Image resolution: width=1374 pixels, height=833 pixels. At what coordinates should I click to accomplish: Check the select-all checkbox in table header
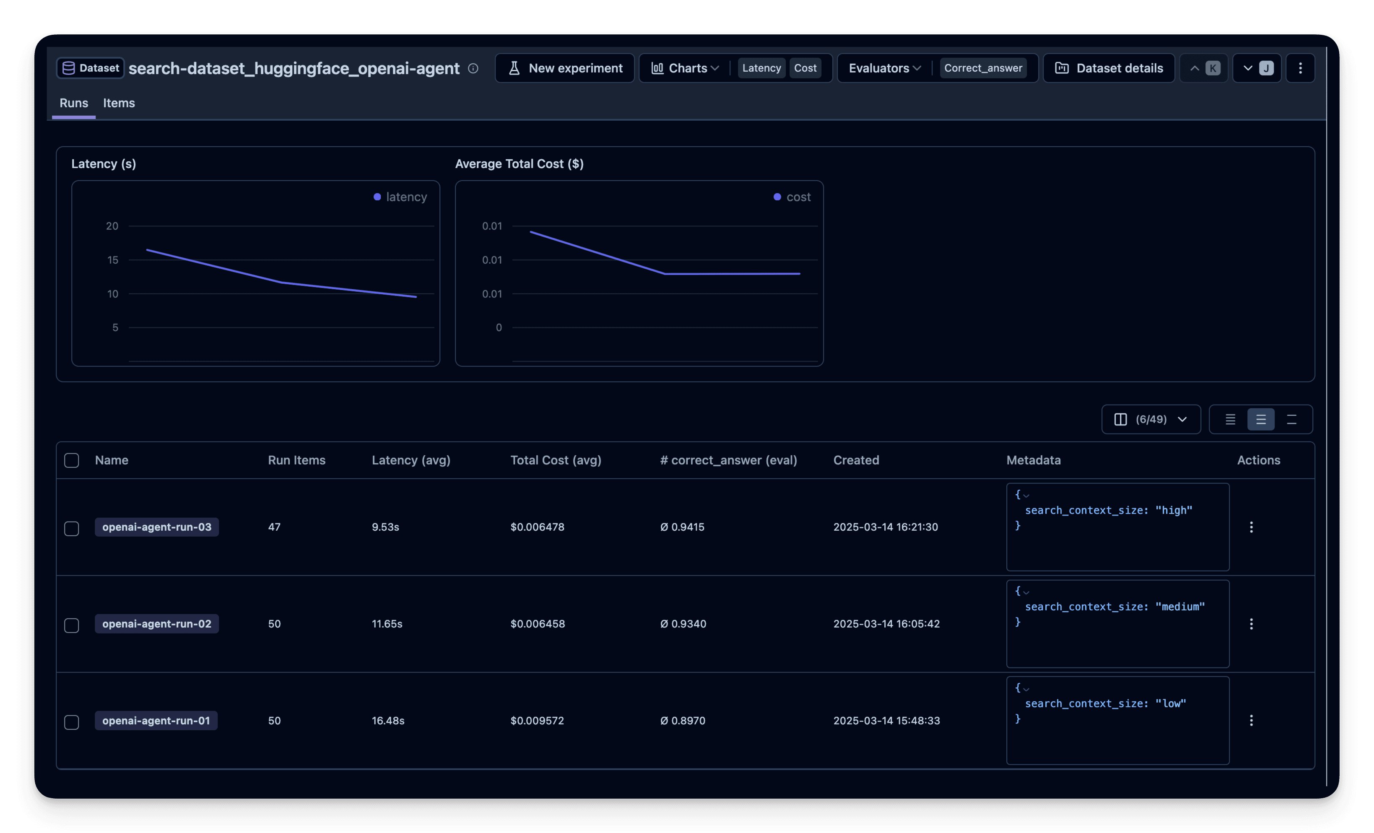click(x=71, y=461)
